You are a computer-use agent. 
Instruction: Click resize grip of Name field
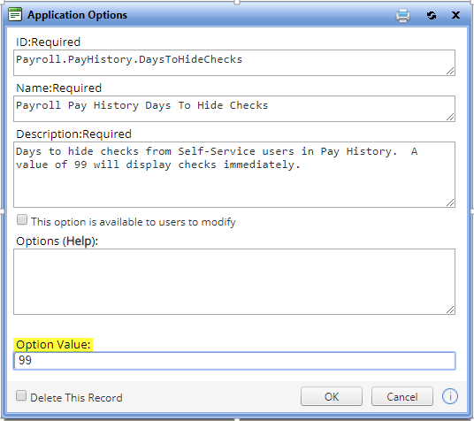[x=450, y=117]
